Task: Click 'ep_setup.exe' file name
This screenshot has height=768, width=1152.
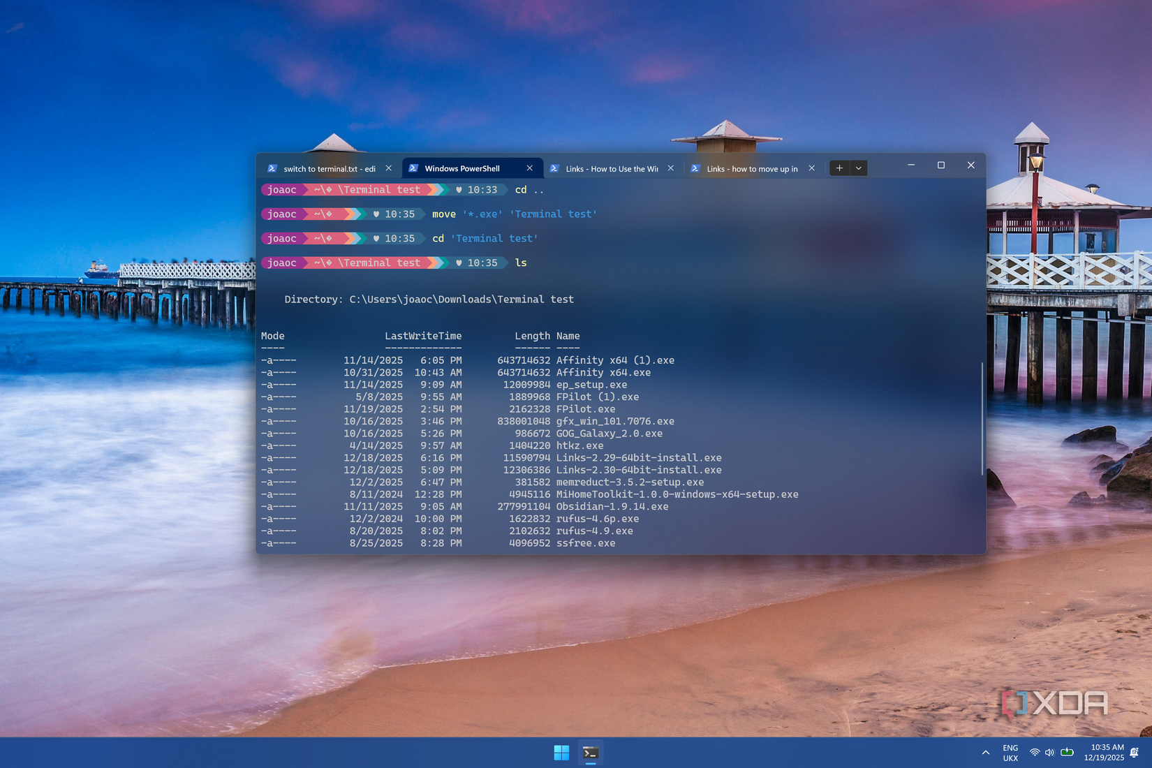Action: click(591, 385)
